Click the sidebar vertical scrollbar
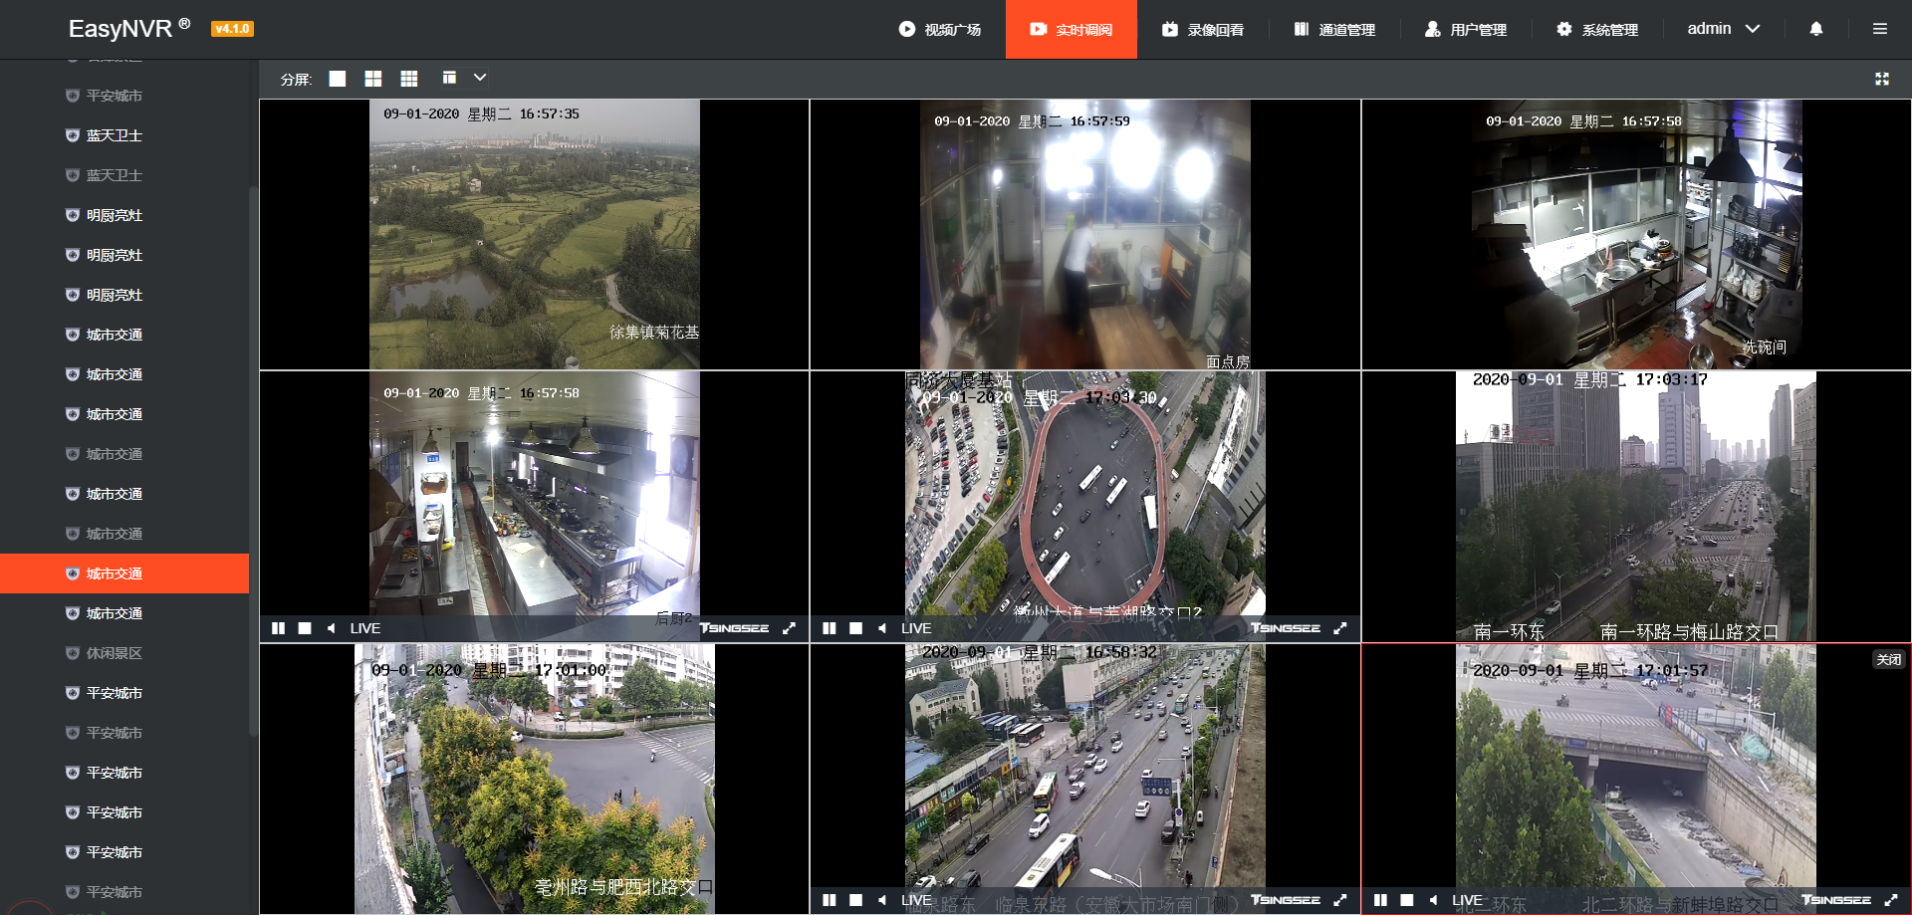The height and width of the screenshot is (915, 1912). tap(254, 460)
